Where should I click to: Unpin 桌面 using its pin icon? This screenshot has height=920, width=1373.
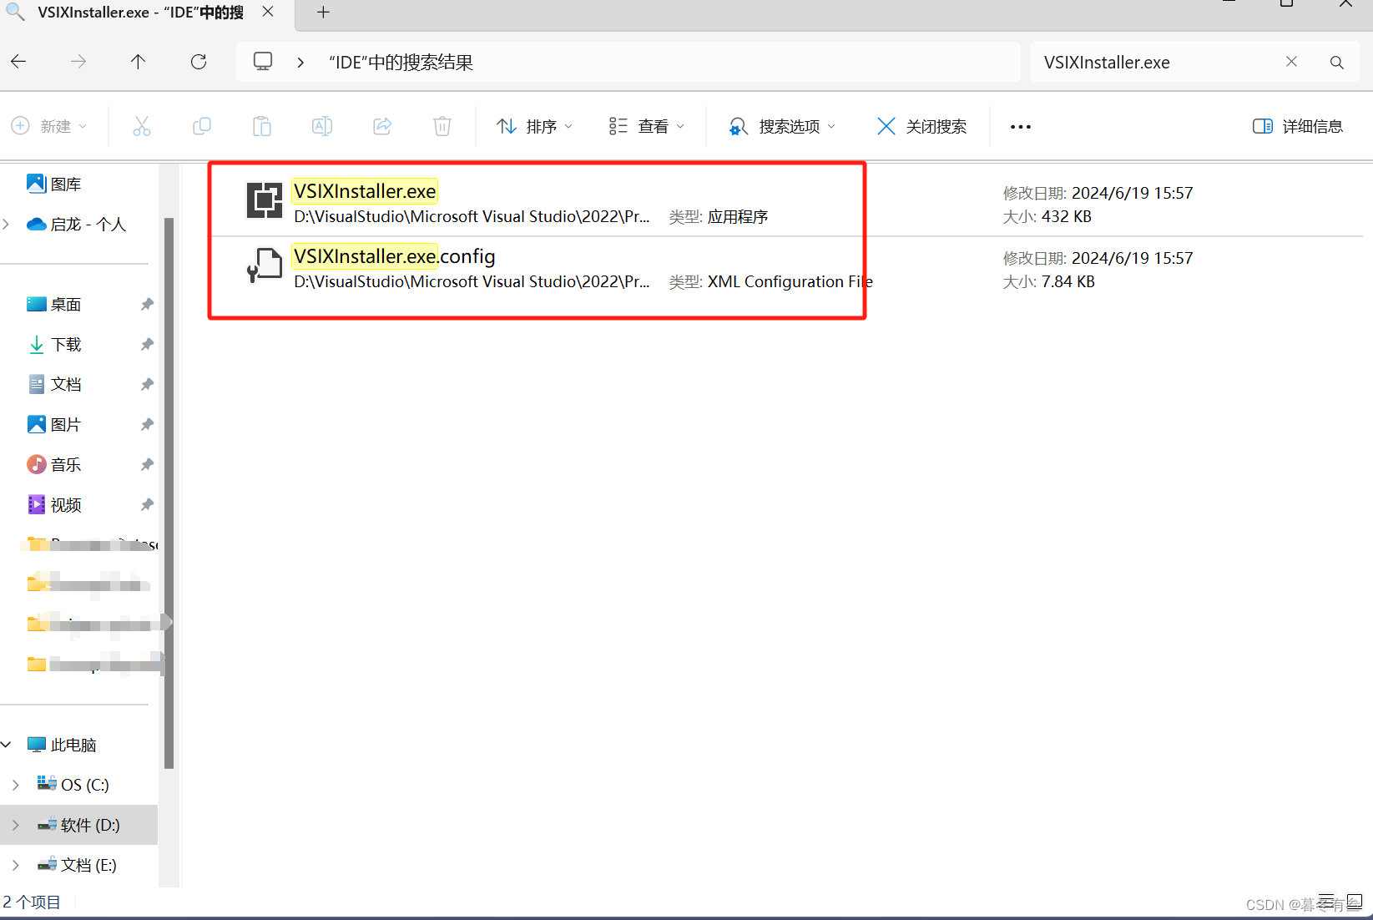click(147, 304)
